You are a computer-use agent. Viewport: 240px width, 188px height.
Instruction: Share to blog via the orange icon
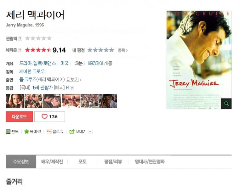(x=49, y=131)
